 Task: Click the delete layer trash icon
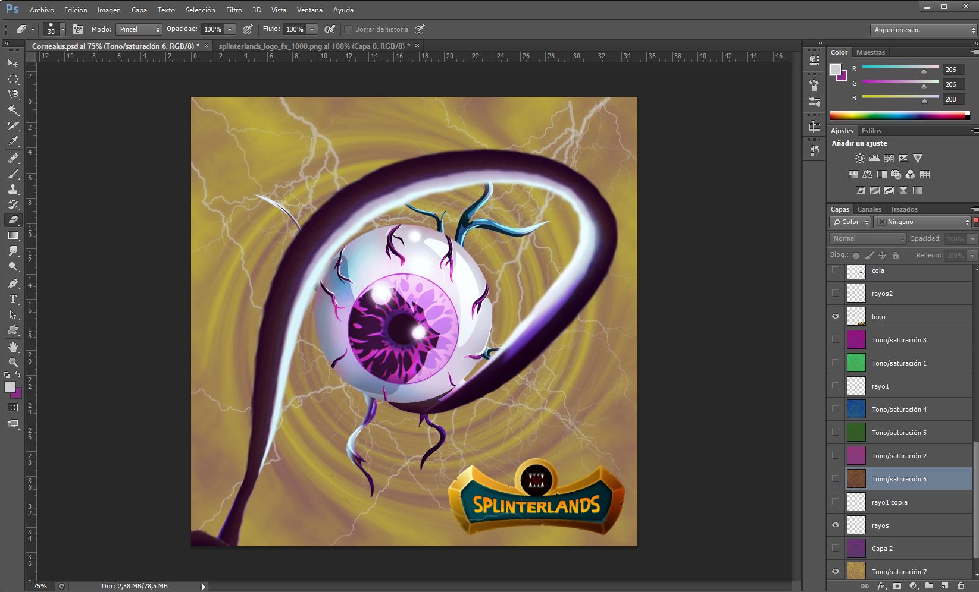point(961,586)
